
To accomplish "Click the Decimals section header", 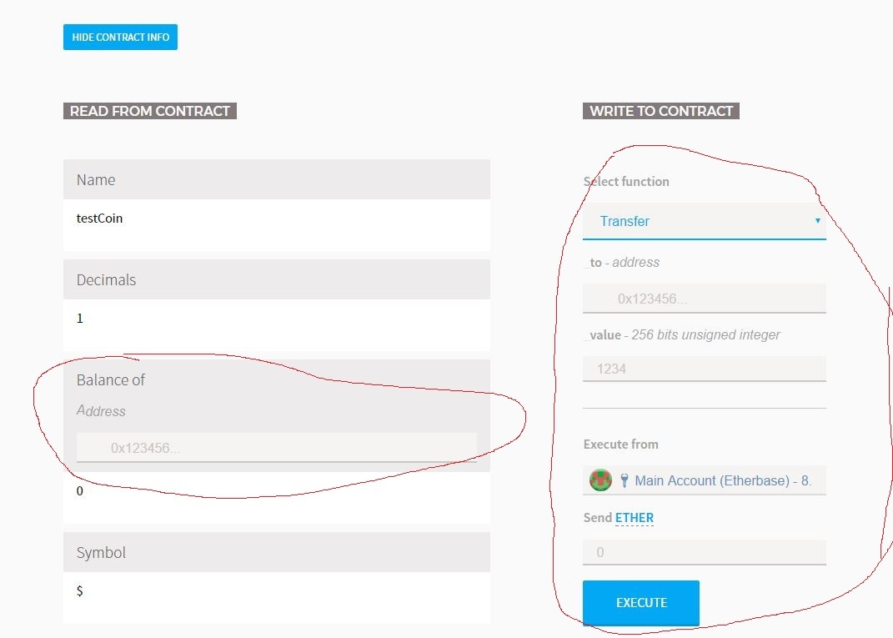I will click(277, 279).
